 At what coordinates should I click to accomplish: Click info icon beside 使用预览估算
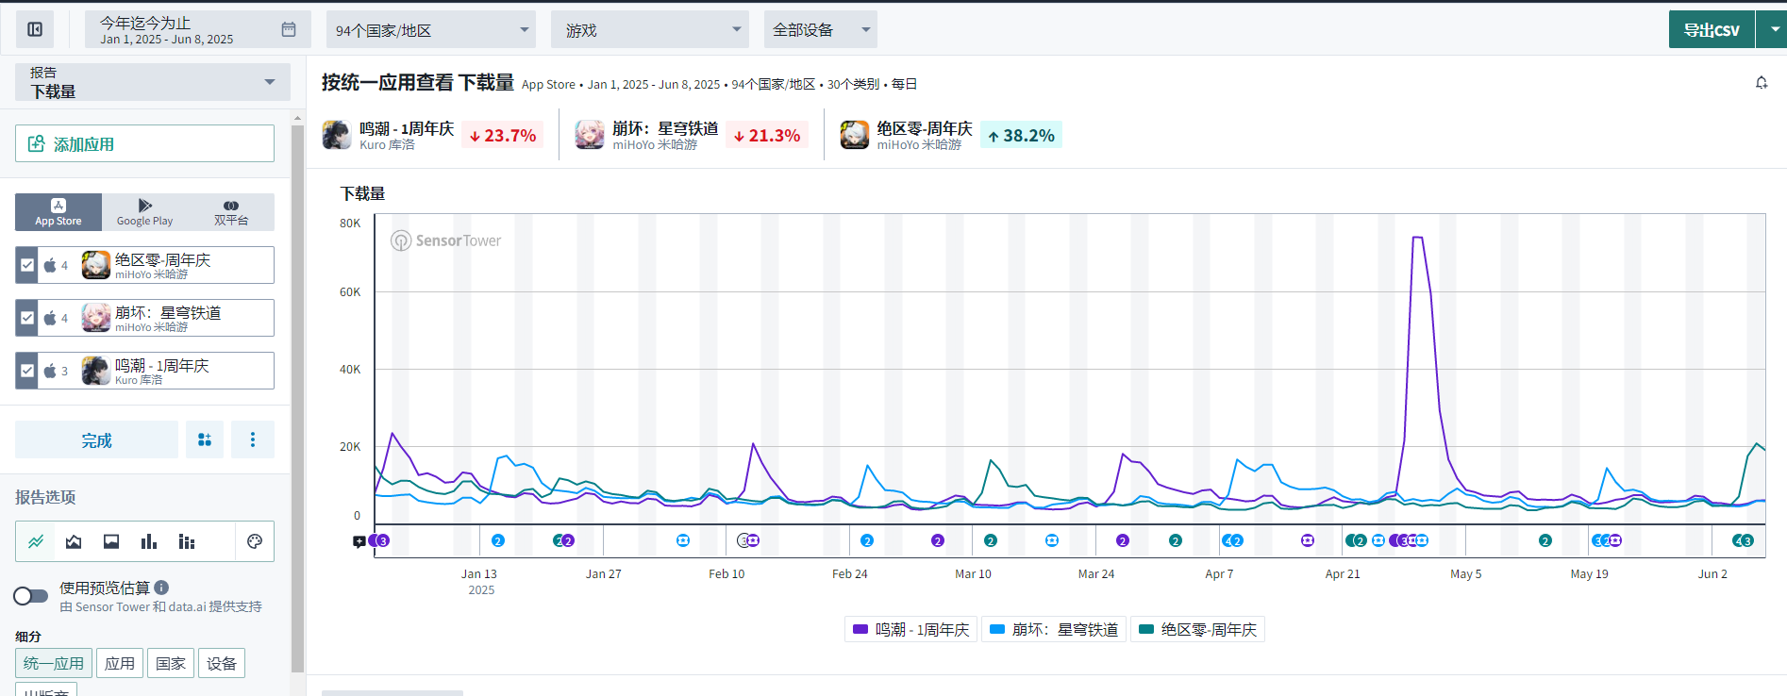click(x=161, y=588)
